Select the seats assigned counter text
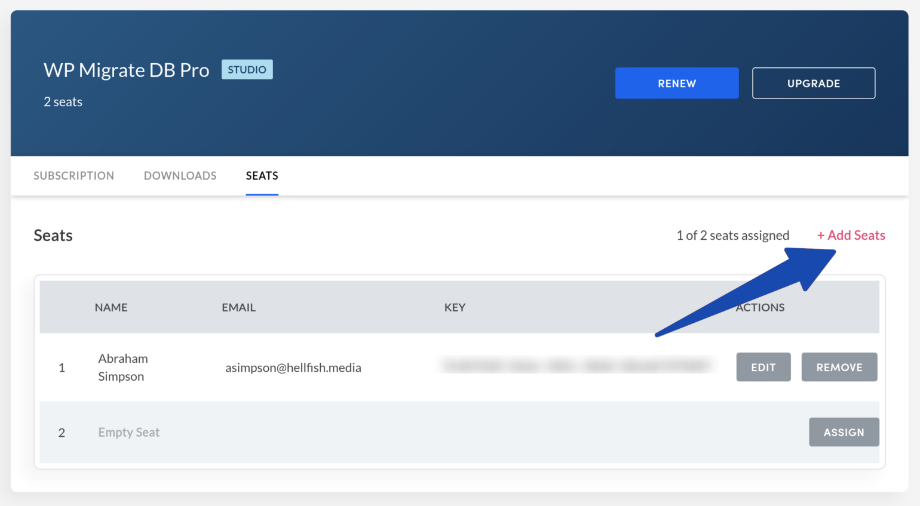Image resolution: width=920 pixels, height=506 pixels. 733,235
